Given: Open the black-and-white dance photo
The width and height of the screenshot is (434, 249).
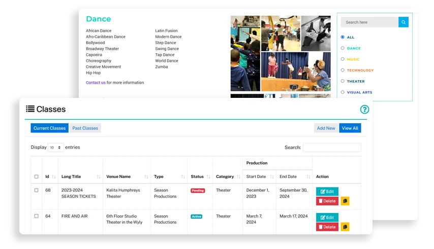Looking at the screenshot, I should pos(316,33).
